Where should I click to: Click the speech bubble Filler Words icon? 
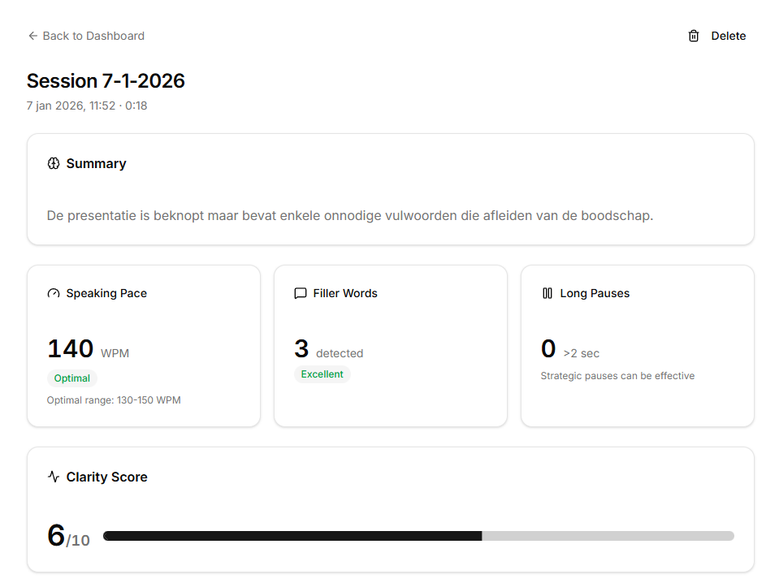coord(301,293)
